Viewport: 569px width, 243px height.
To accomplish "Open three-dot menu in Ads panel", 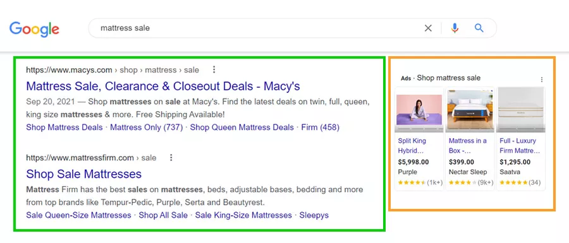I will 542,80.
